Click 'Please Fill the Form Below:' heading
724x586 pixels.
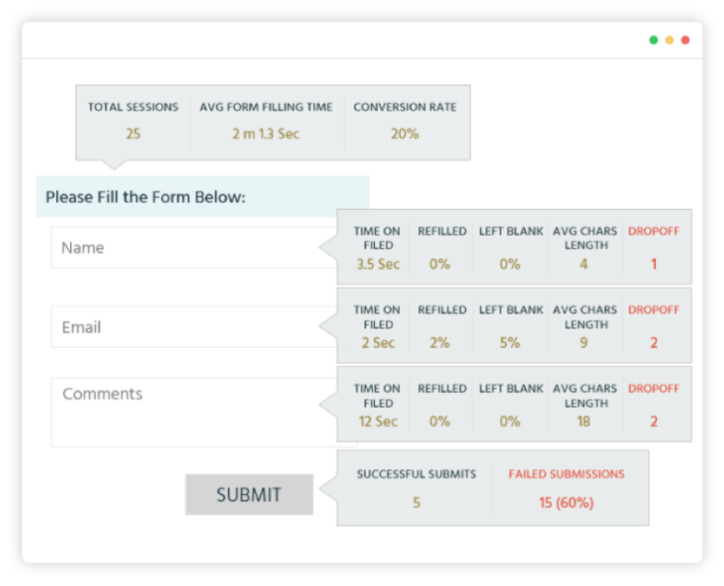pos(146,197)
